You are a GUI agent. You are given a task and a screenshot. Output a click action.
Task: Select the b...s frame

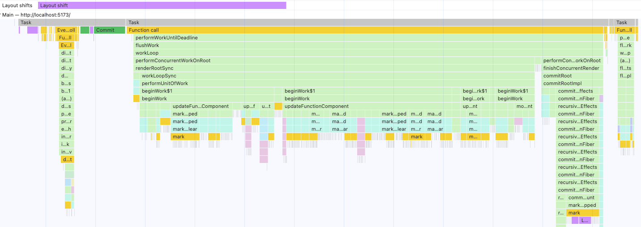click(x=67, y=83)
